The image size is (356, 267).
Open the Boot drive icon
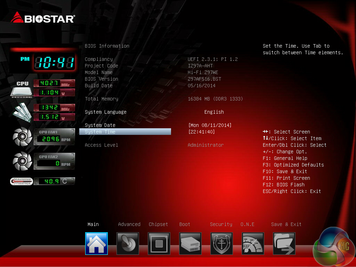click(190, 243)
